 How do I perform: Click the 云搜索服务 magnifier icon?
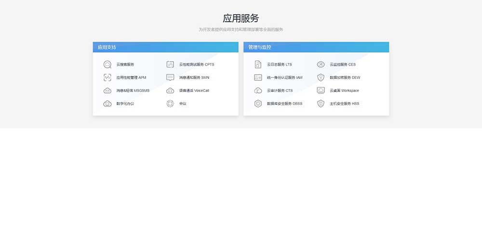(107, 65)
